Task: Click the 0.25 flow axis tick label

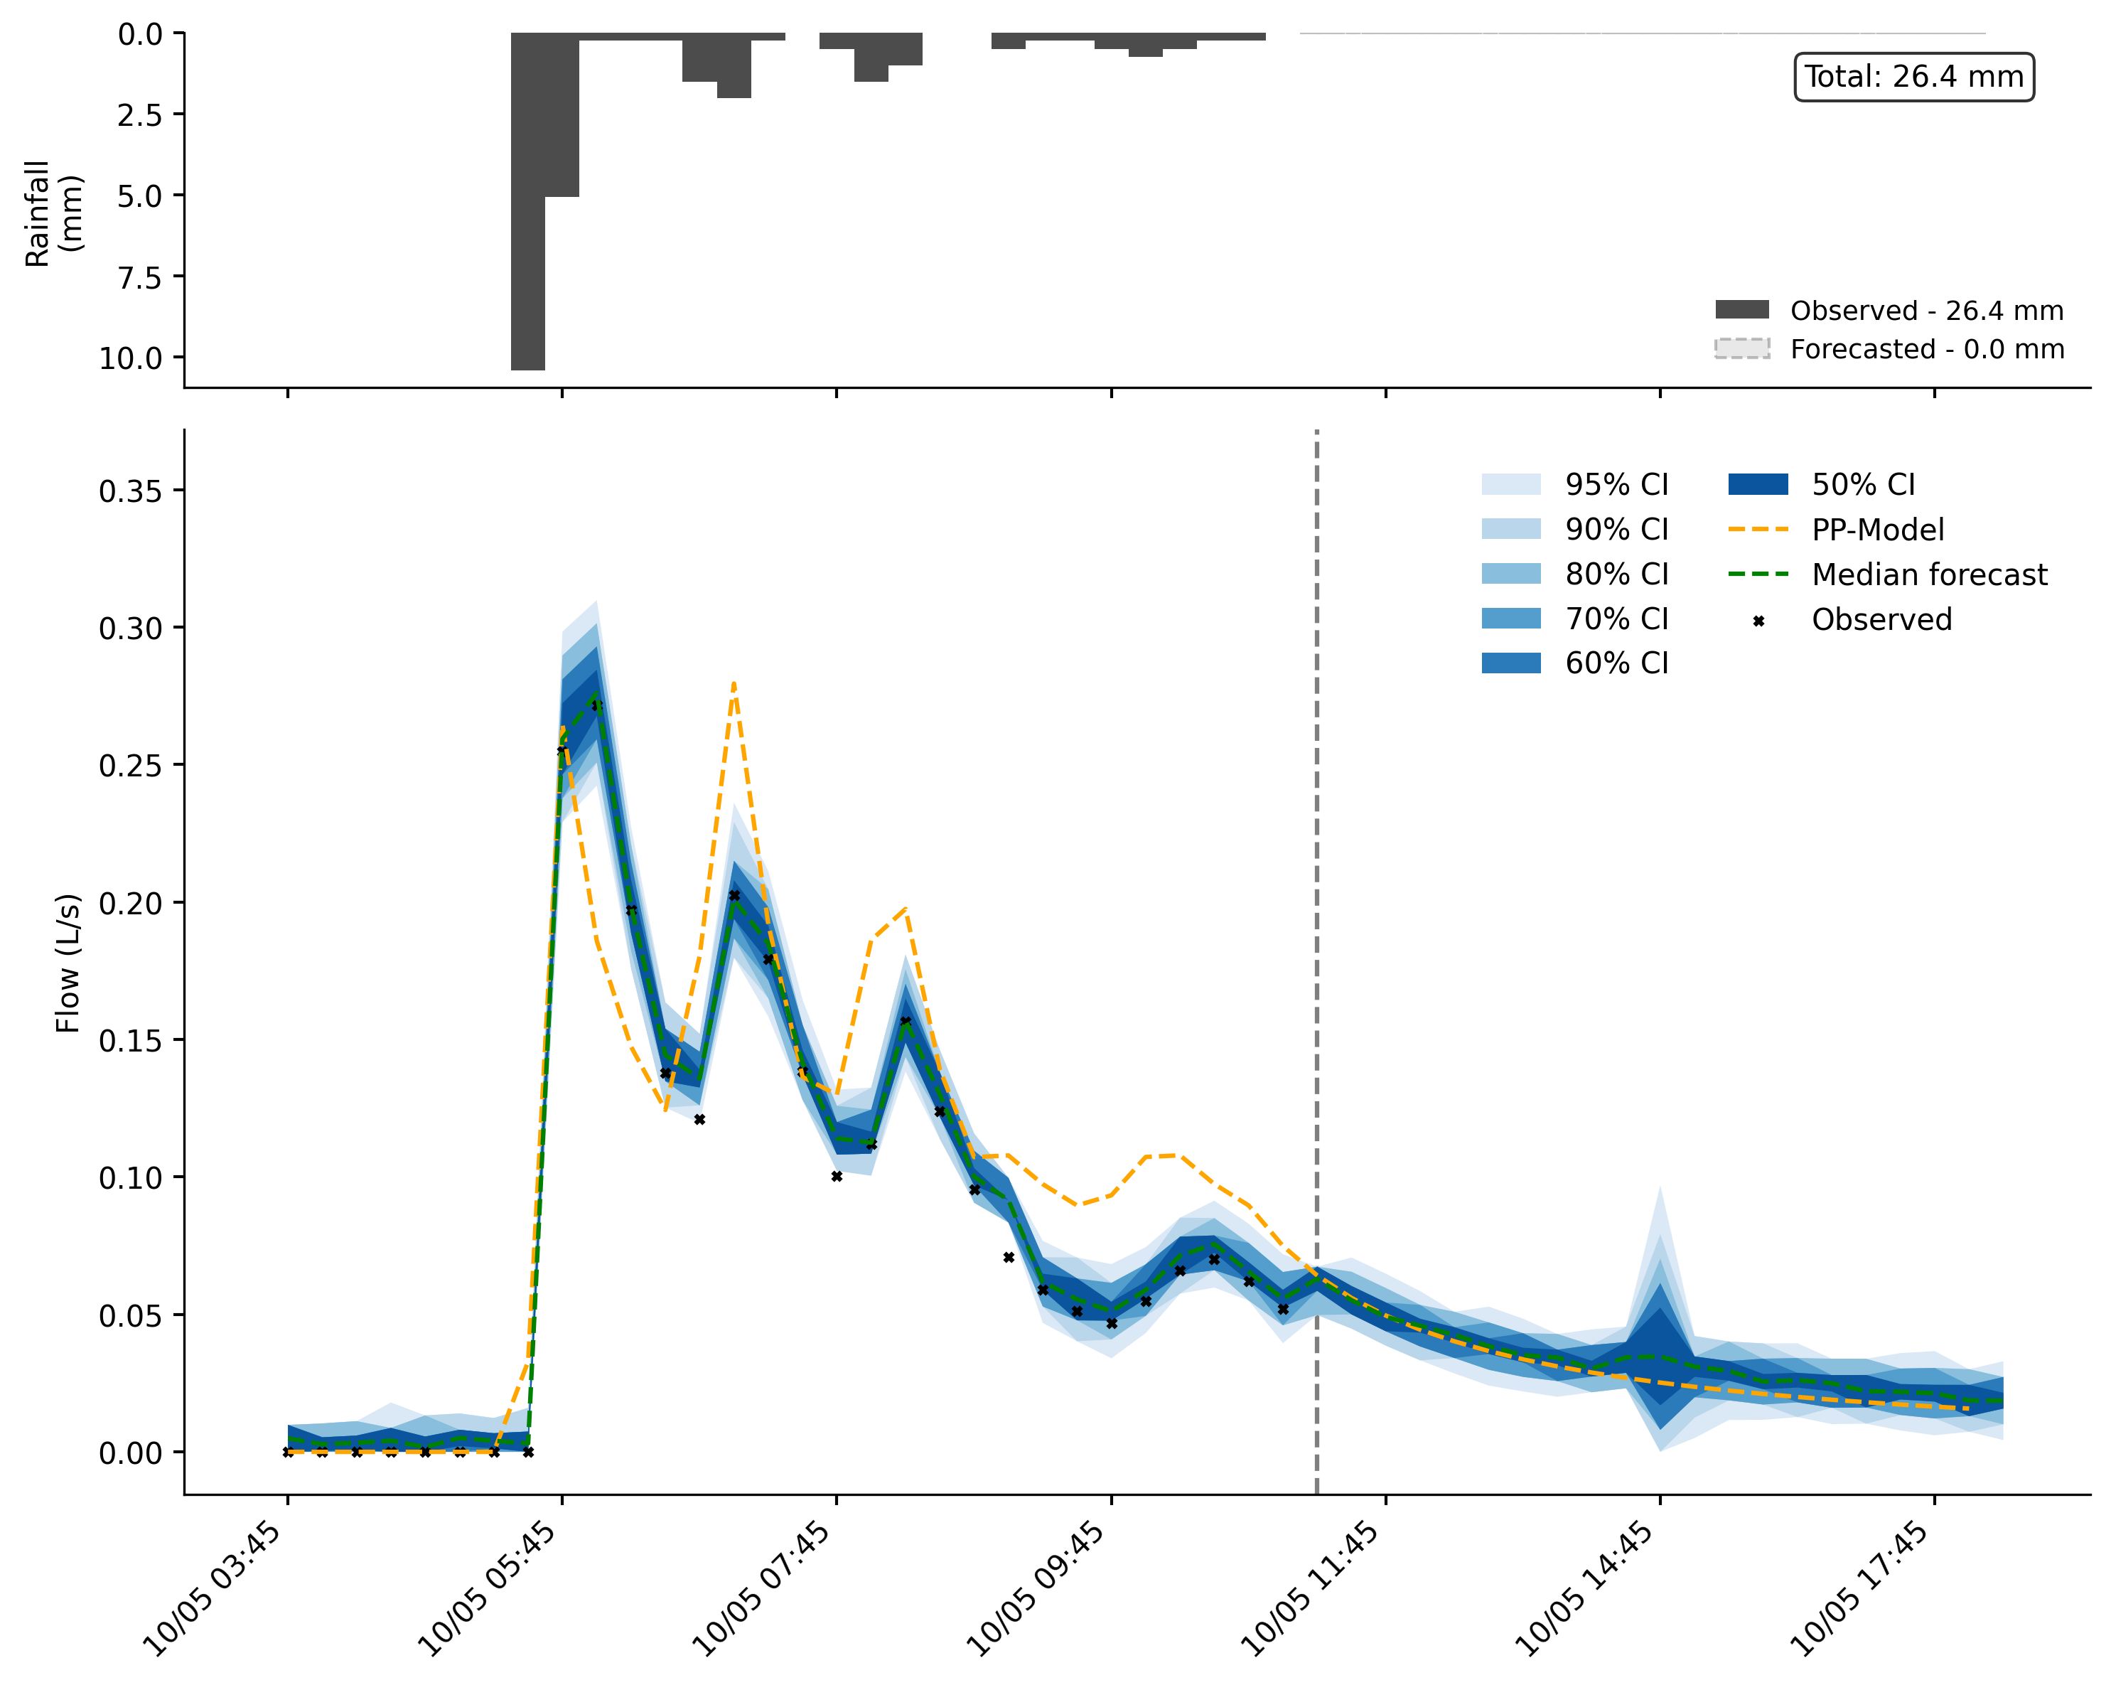Action: pos(130,765)
